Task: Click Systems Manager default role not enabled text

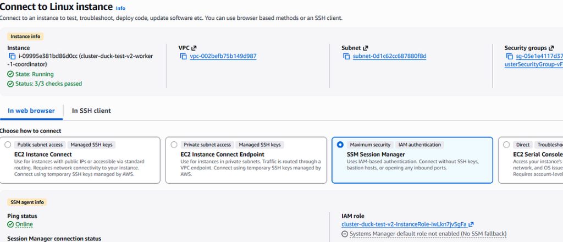Action: point(428,234)
